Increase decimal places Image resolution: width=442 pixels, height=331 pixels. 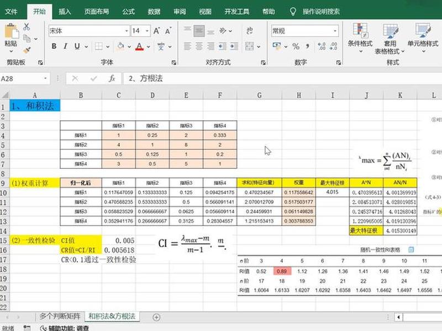322,46
